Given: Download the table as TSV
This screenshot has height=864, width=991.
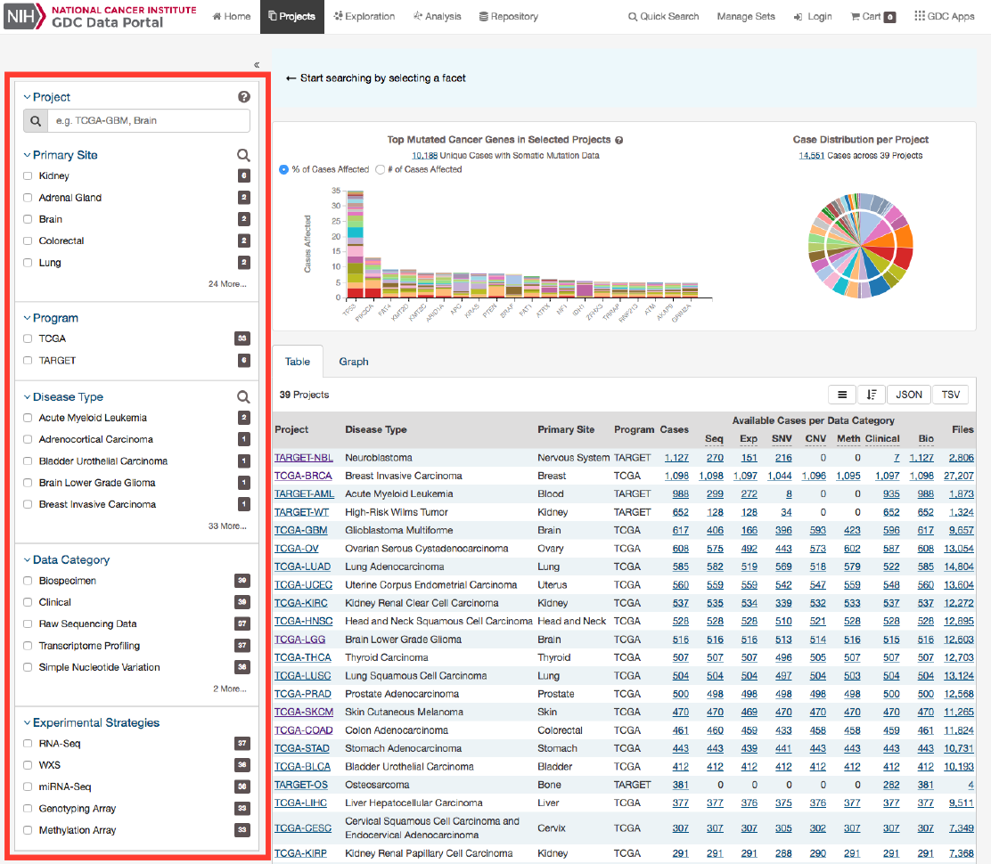Looking at the screenshot, I should [x=950, y=395].
